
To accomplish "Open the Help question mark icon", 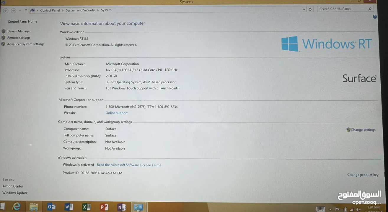I will 375,17.
